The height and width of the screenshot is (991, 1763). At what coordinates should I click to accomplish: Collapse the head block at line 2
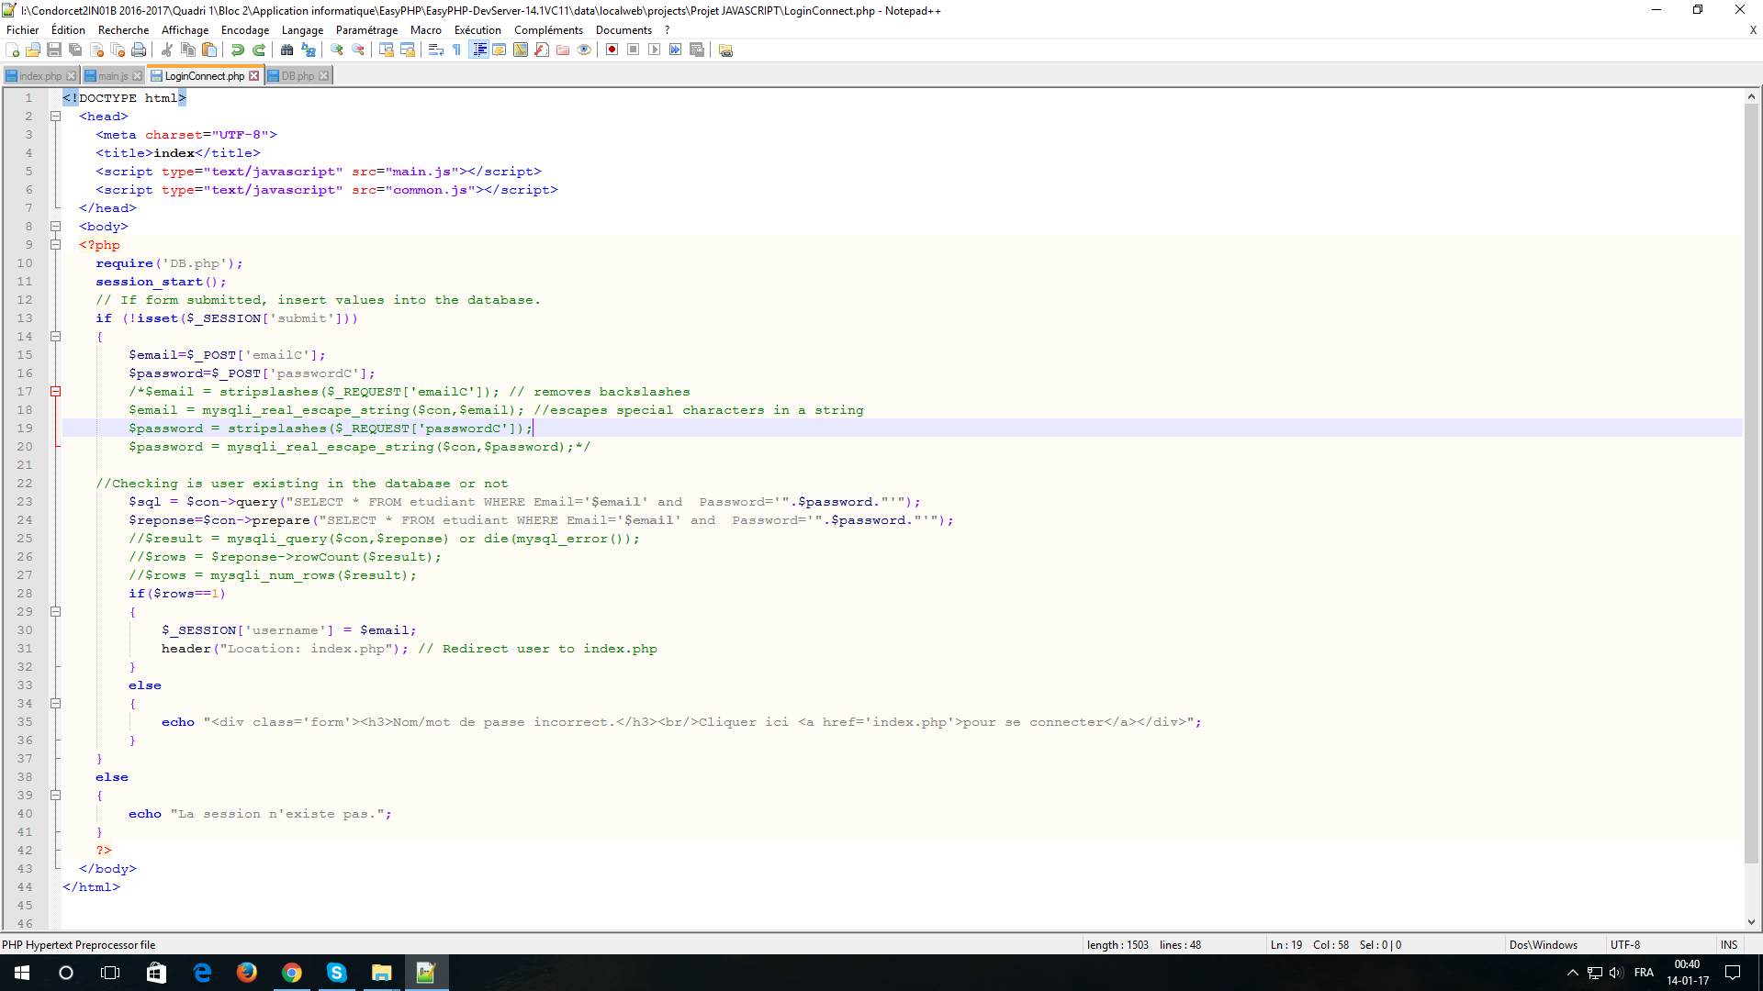pos(55,117)
